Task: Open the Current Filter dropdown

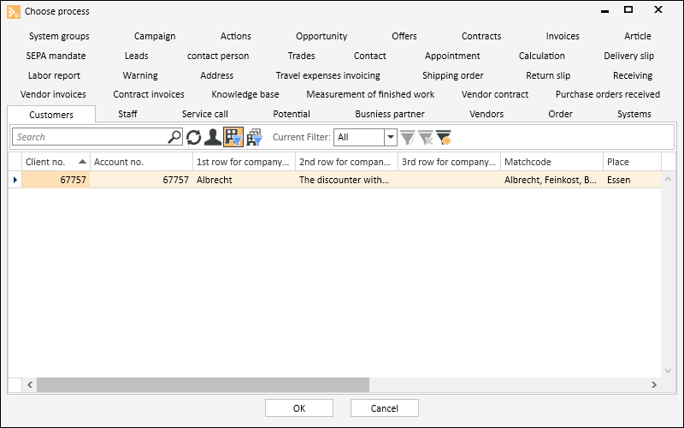Action: (x=391, y=137)
